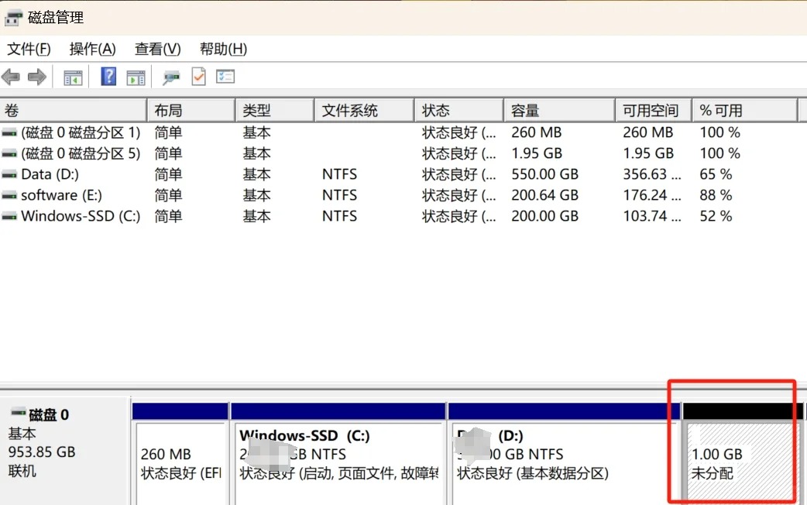The width and height of the screenshot is (807, 505).
Task: Sort by the 文件系统 column header
Action: pos(363,111)
